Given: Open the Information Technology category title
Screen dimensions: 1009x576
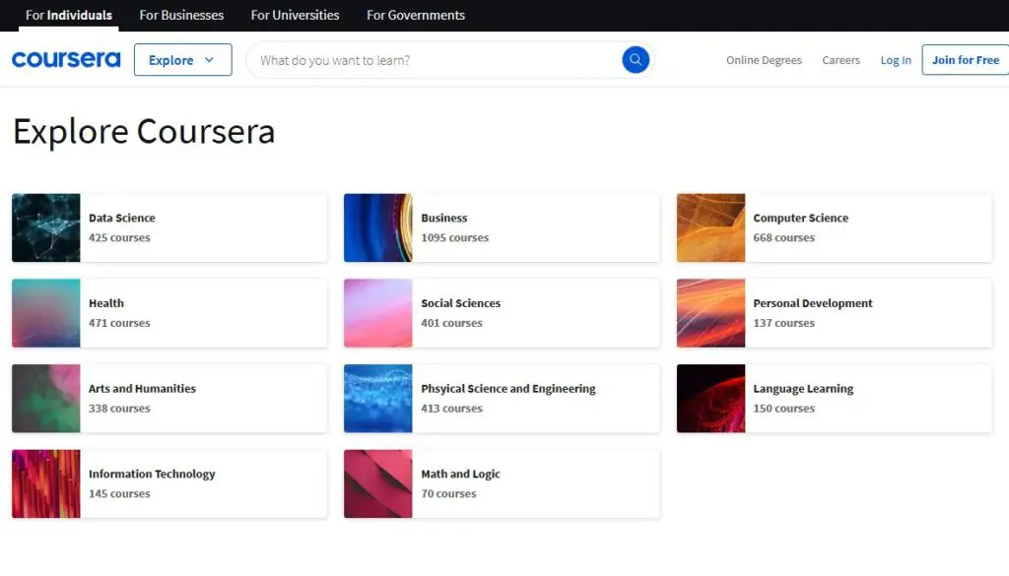Looking at the screenshot, I should click(x=152, y=474).
